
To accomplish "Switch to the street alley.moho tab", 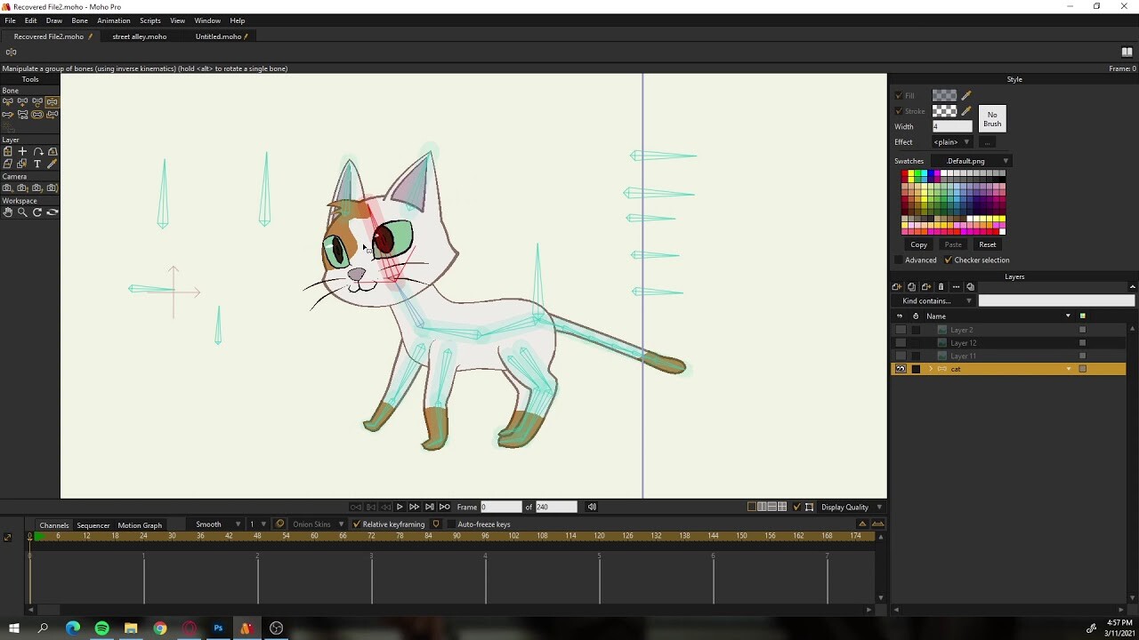I will (x=139, y=36).
